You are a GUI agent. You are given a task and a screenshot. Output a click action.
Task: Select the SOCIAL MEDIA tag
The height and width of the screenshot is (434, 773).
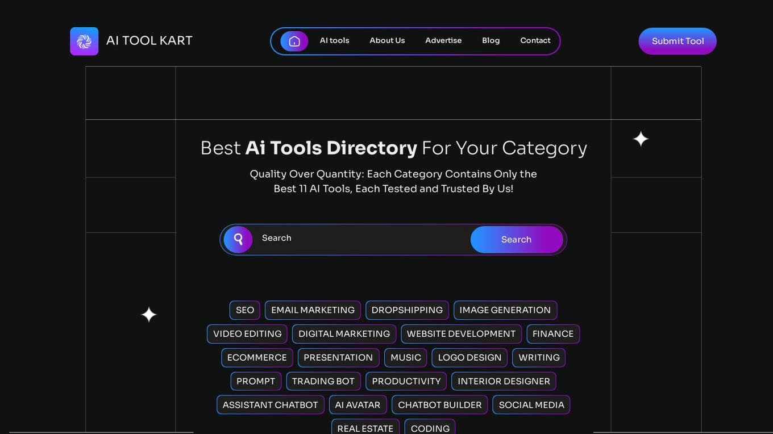(x=531, y=405)
